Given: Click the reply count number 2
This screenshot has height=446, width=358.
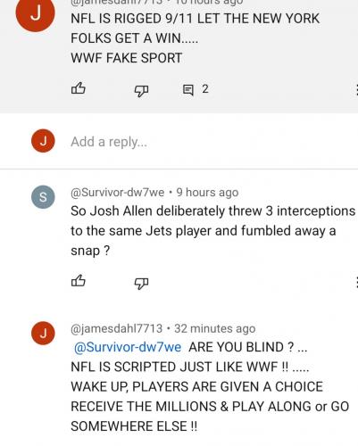Looking at the screenshot, I should click(x=205, y=89).
